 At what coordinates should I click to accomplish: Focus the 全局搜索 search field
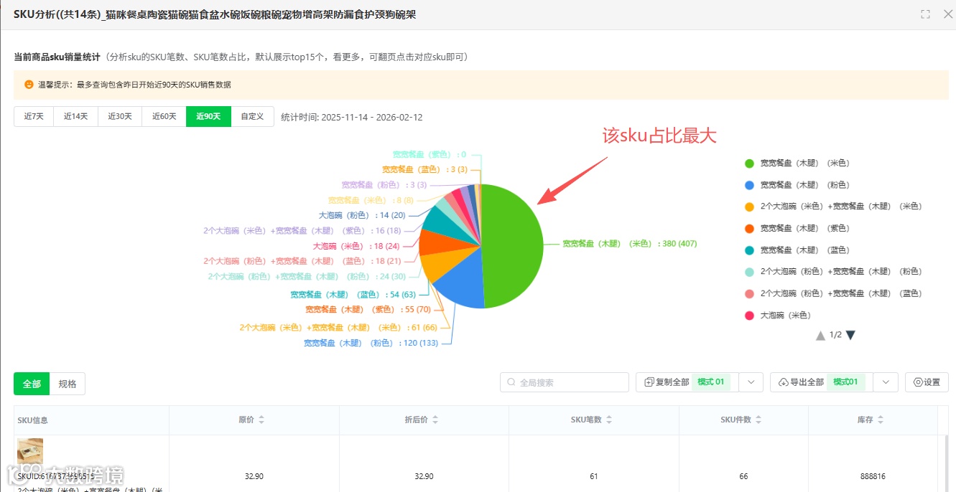point(565,382)
